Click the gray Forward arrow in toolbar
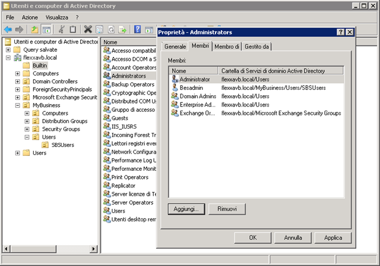380x266 pixels. [19, 30]
